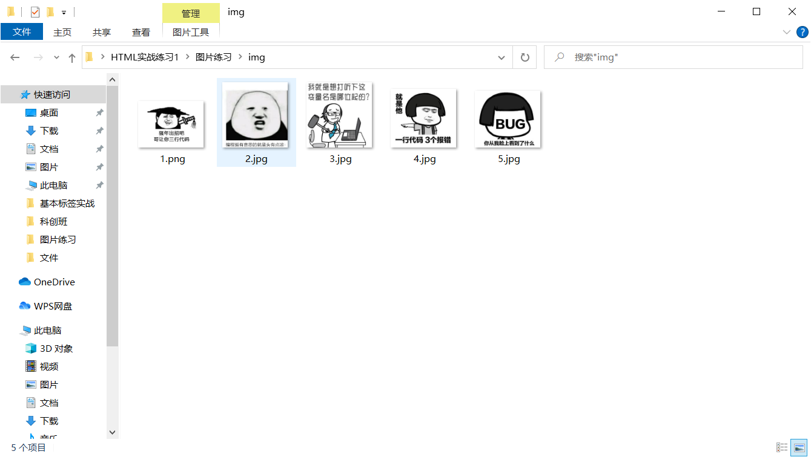
Task: Refresh the img folder
Action: [525, 57]
